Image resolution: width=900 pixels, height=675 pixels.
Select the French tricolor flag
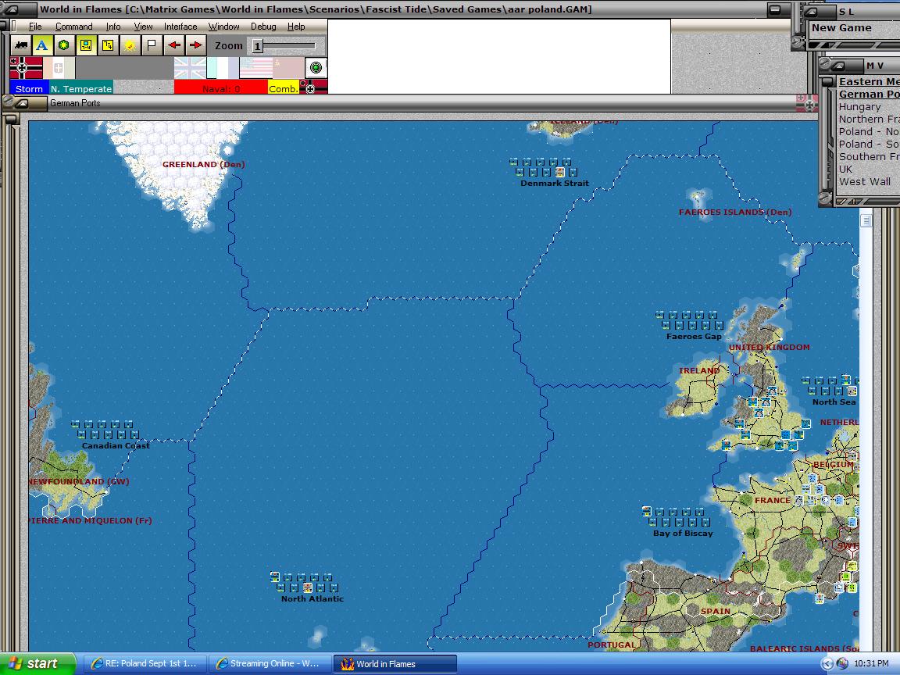[x=223, y=68]
